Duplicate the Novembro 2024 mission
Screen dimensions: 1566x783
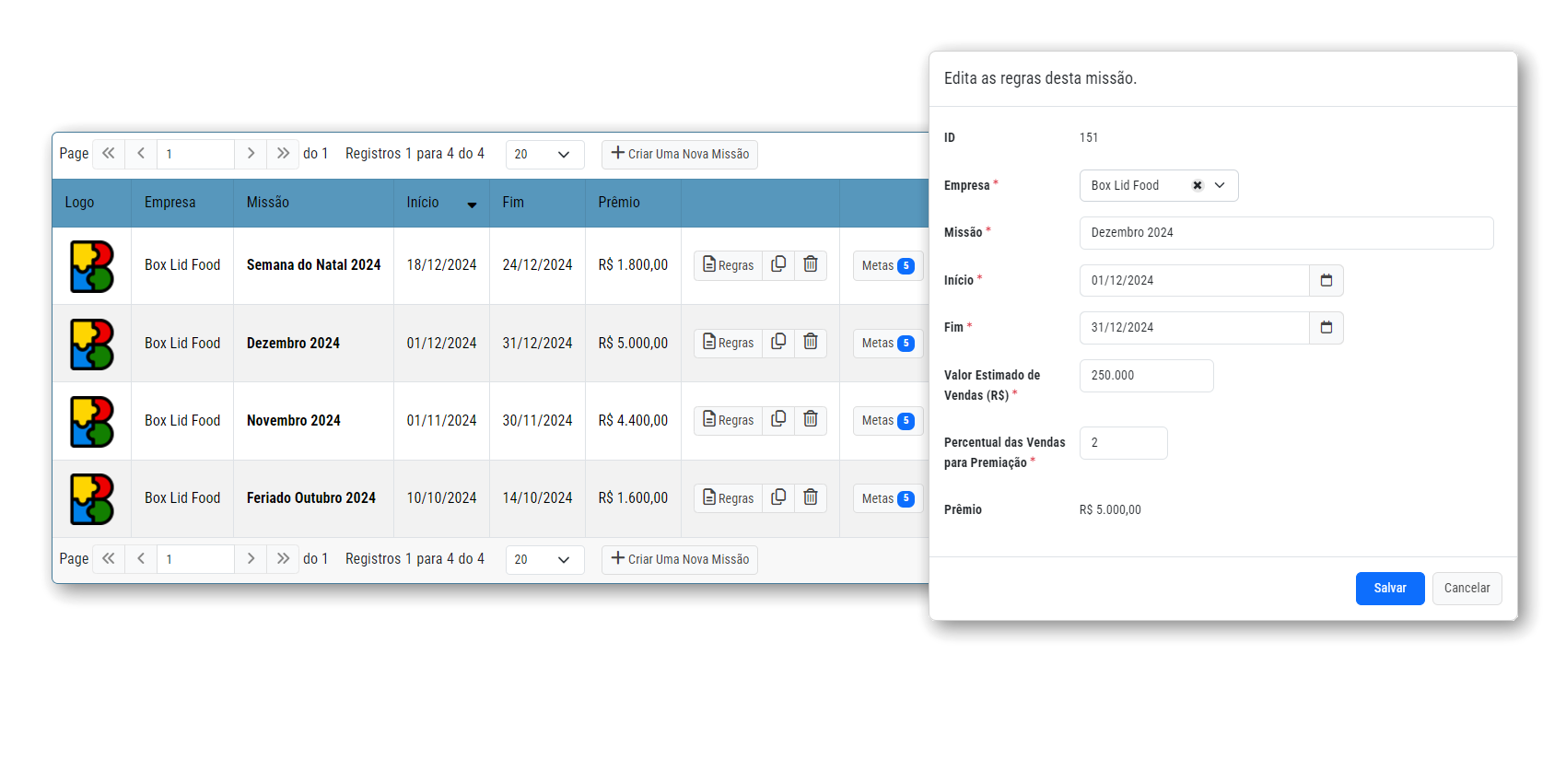(x=778, y=419)
